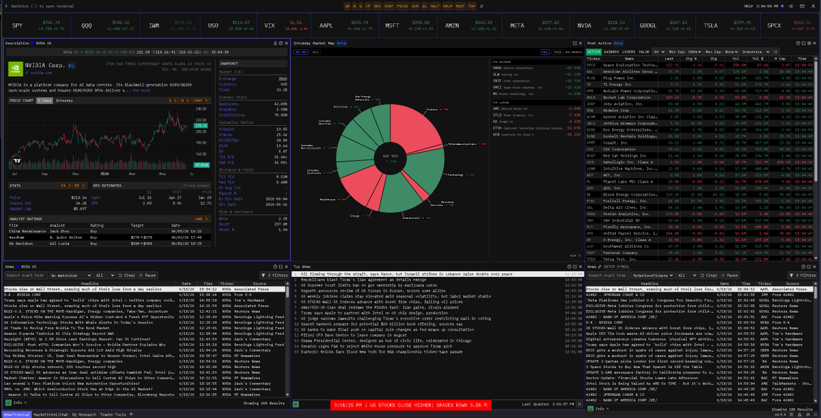Open the Min Cap: 500m dropdown
This screenshot has width=821, height=418.
click(685, 52)
